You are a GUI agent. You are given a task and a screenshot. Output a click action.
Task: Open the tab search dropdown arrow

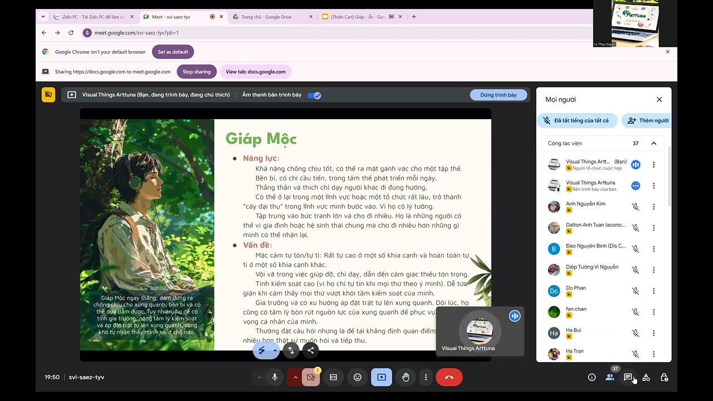click(x=43, y=17)
